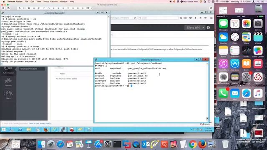
Task: Open the Diana Wirth user dropdown
Action: pyautogui.click(x=195, y=27)
